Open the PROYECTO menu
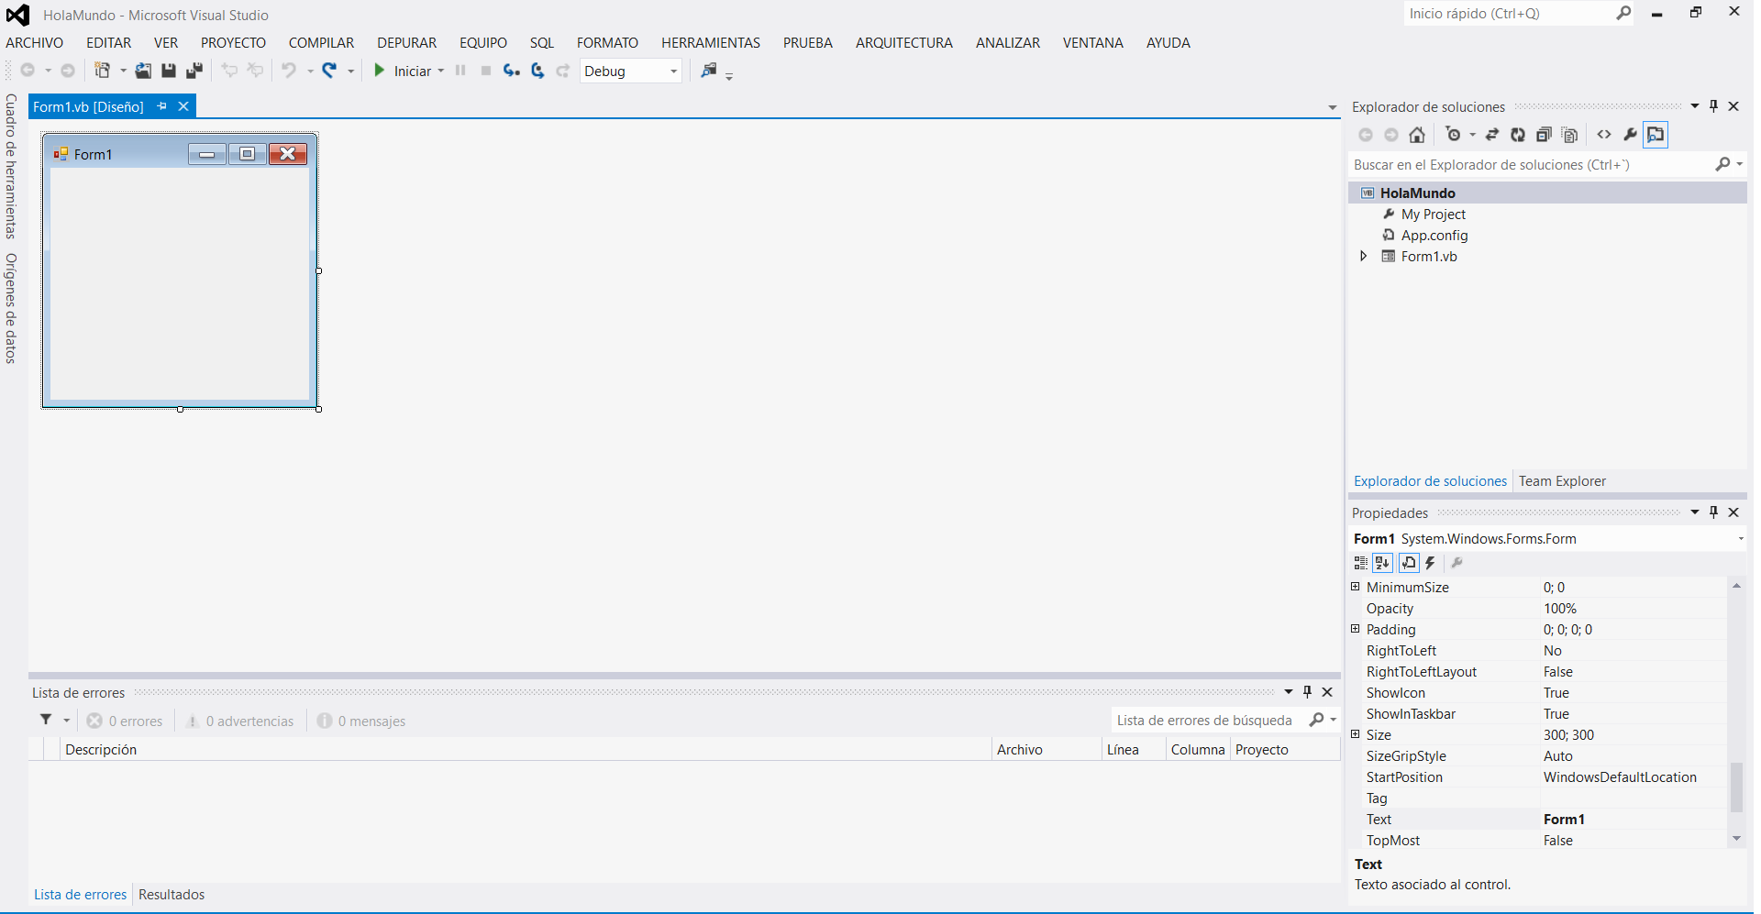Viewport: 1761px width, 914px height. pyautogui.click(x=233, y=43)
